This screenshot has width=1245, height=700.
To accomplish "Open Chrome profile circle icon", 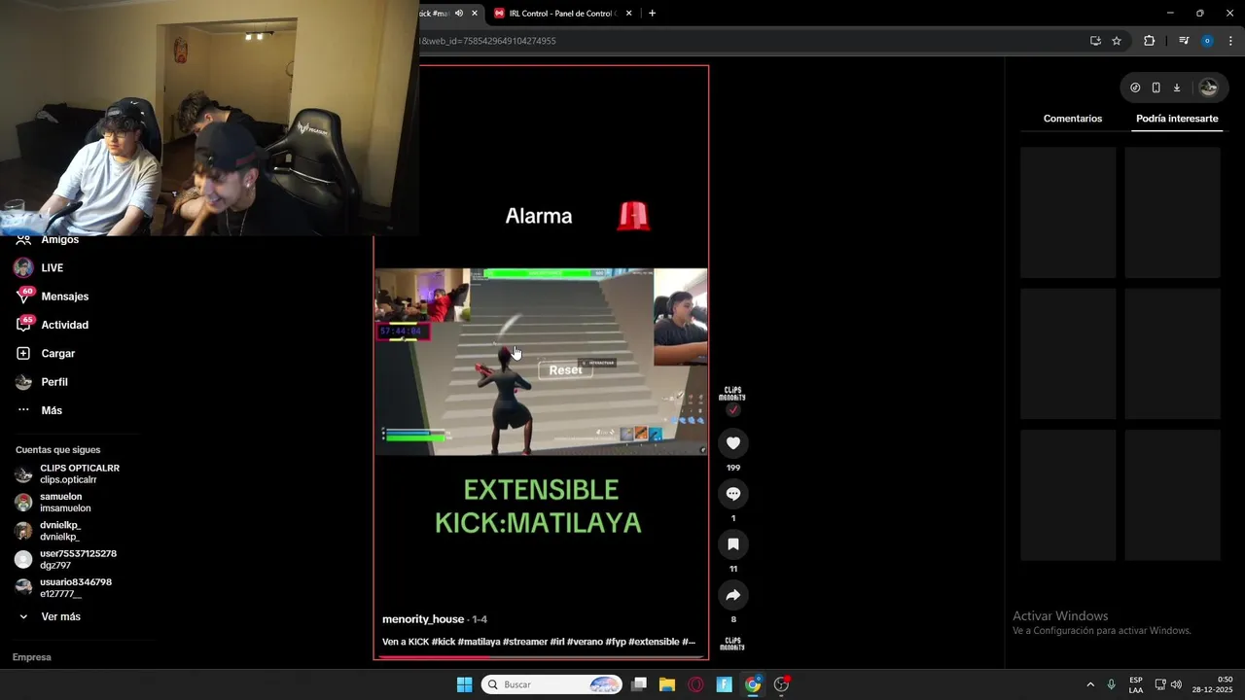I will coord(1207,41).
